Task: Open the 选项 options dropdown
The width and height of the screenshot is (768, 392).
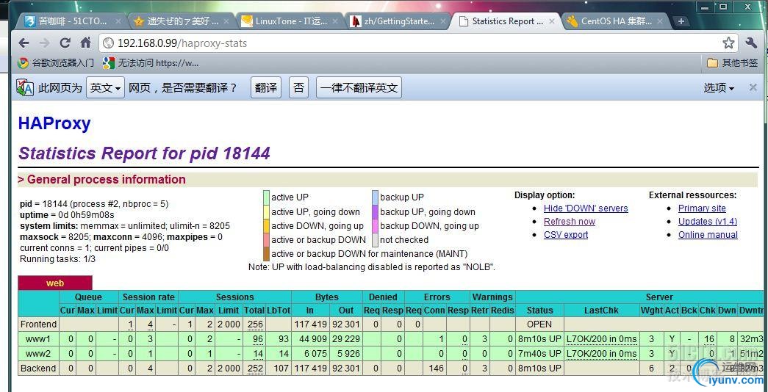Action: (719, 88)
